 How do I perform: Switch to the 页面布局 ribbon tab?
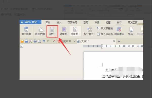[x=72, y=23]
